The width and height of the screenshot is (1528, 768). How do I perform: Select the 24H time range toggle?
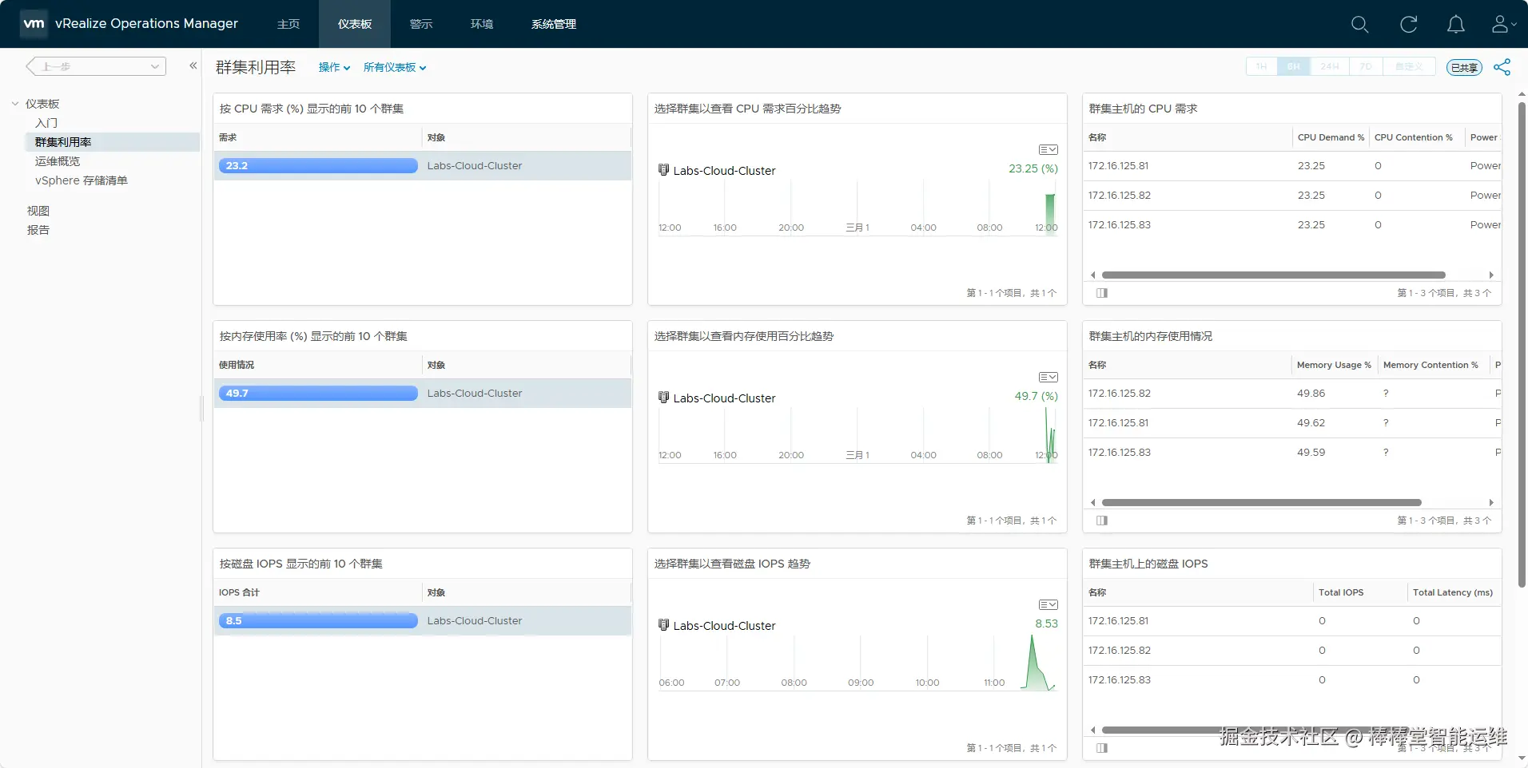(x=1330, y=67)
